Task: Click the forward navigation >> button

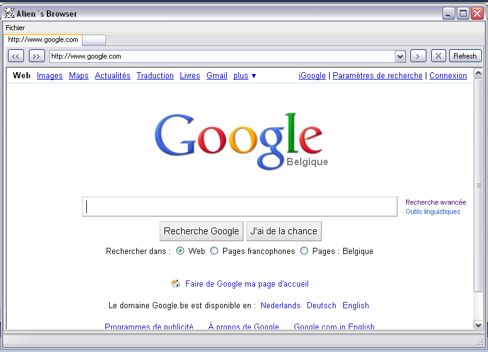Action: pyautogui.click(x=37, y=56)
